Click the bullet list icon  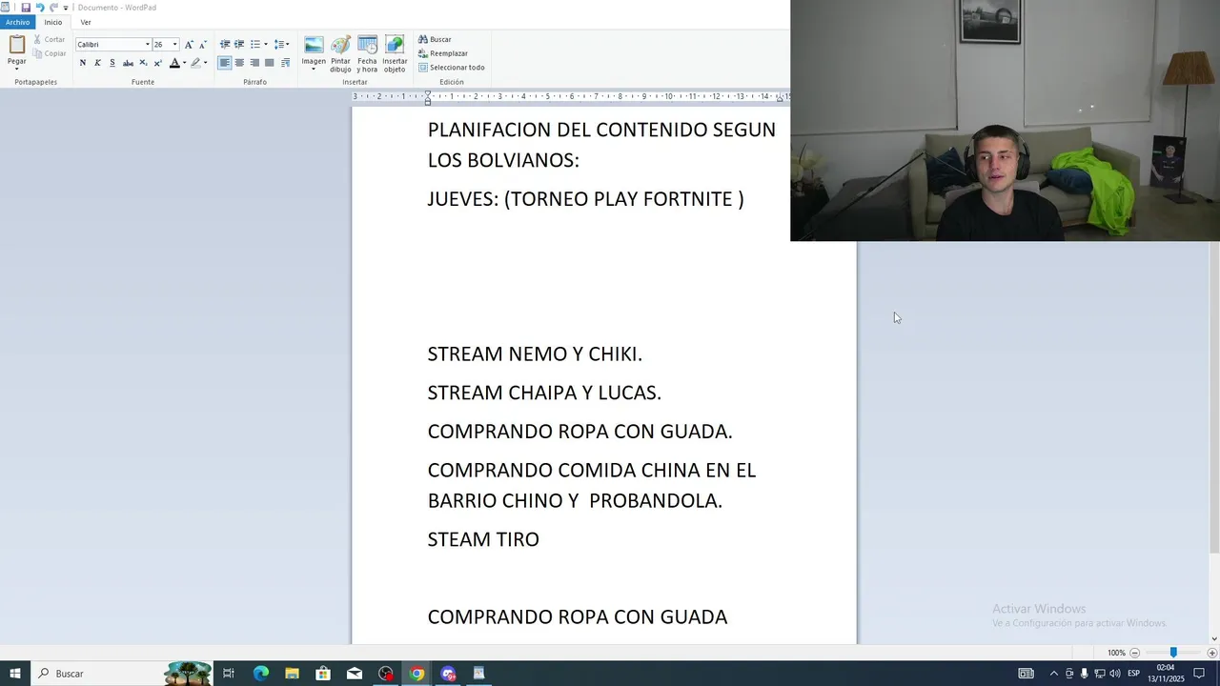click(x=254, y=45)
